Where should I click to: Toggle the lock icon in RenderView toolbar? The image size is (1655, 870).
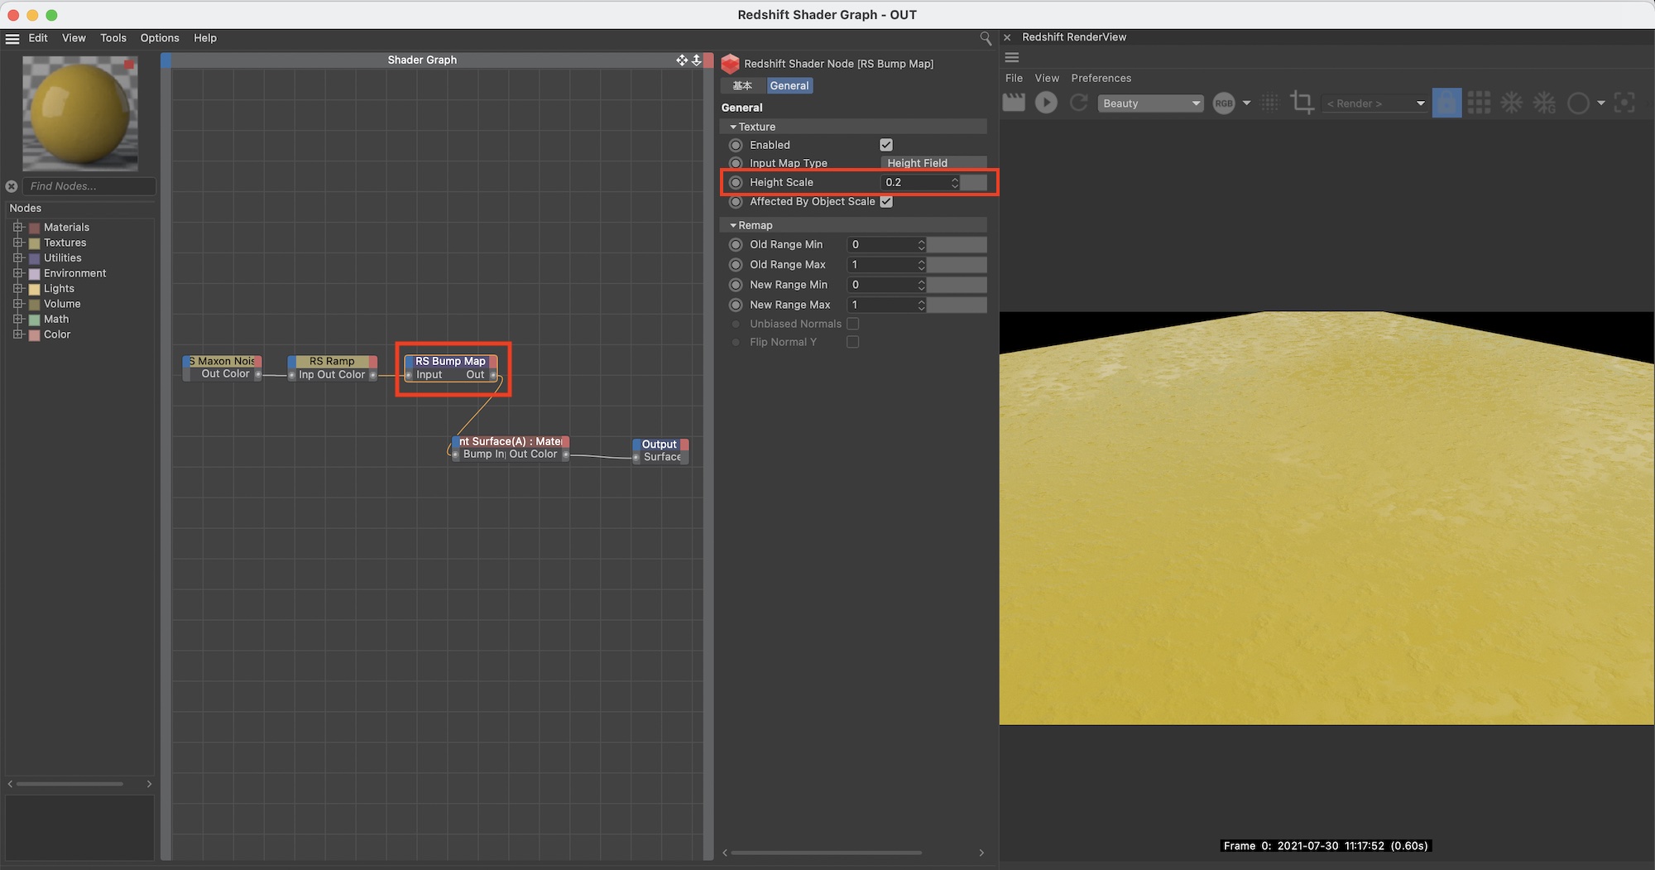point(1446,103)
